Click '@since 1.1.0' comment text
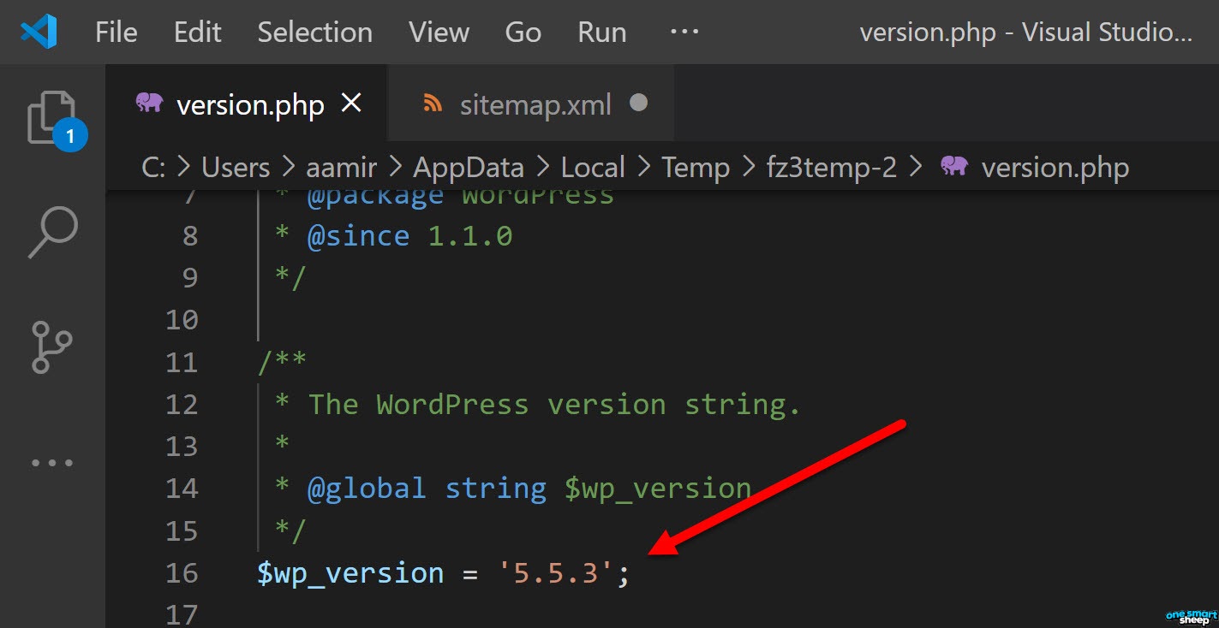 409,235
